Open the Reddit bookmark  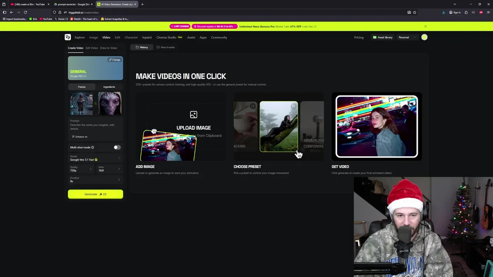[84, 19]
